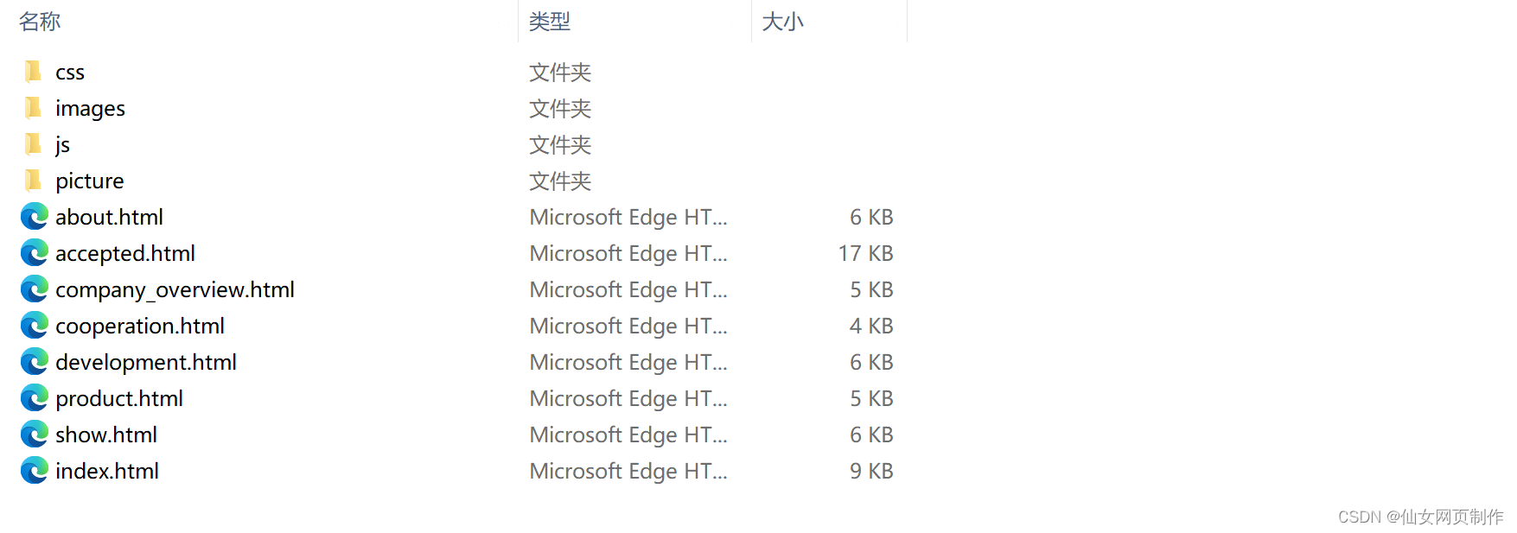Viewport: 1517px width, 533px height.
Task: Sort files by the 类型 column header
Action: click(x=548, y=22)
